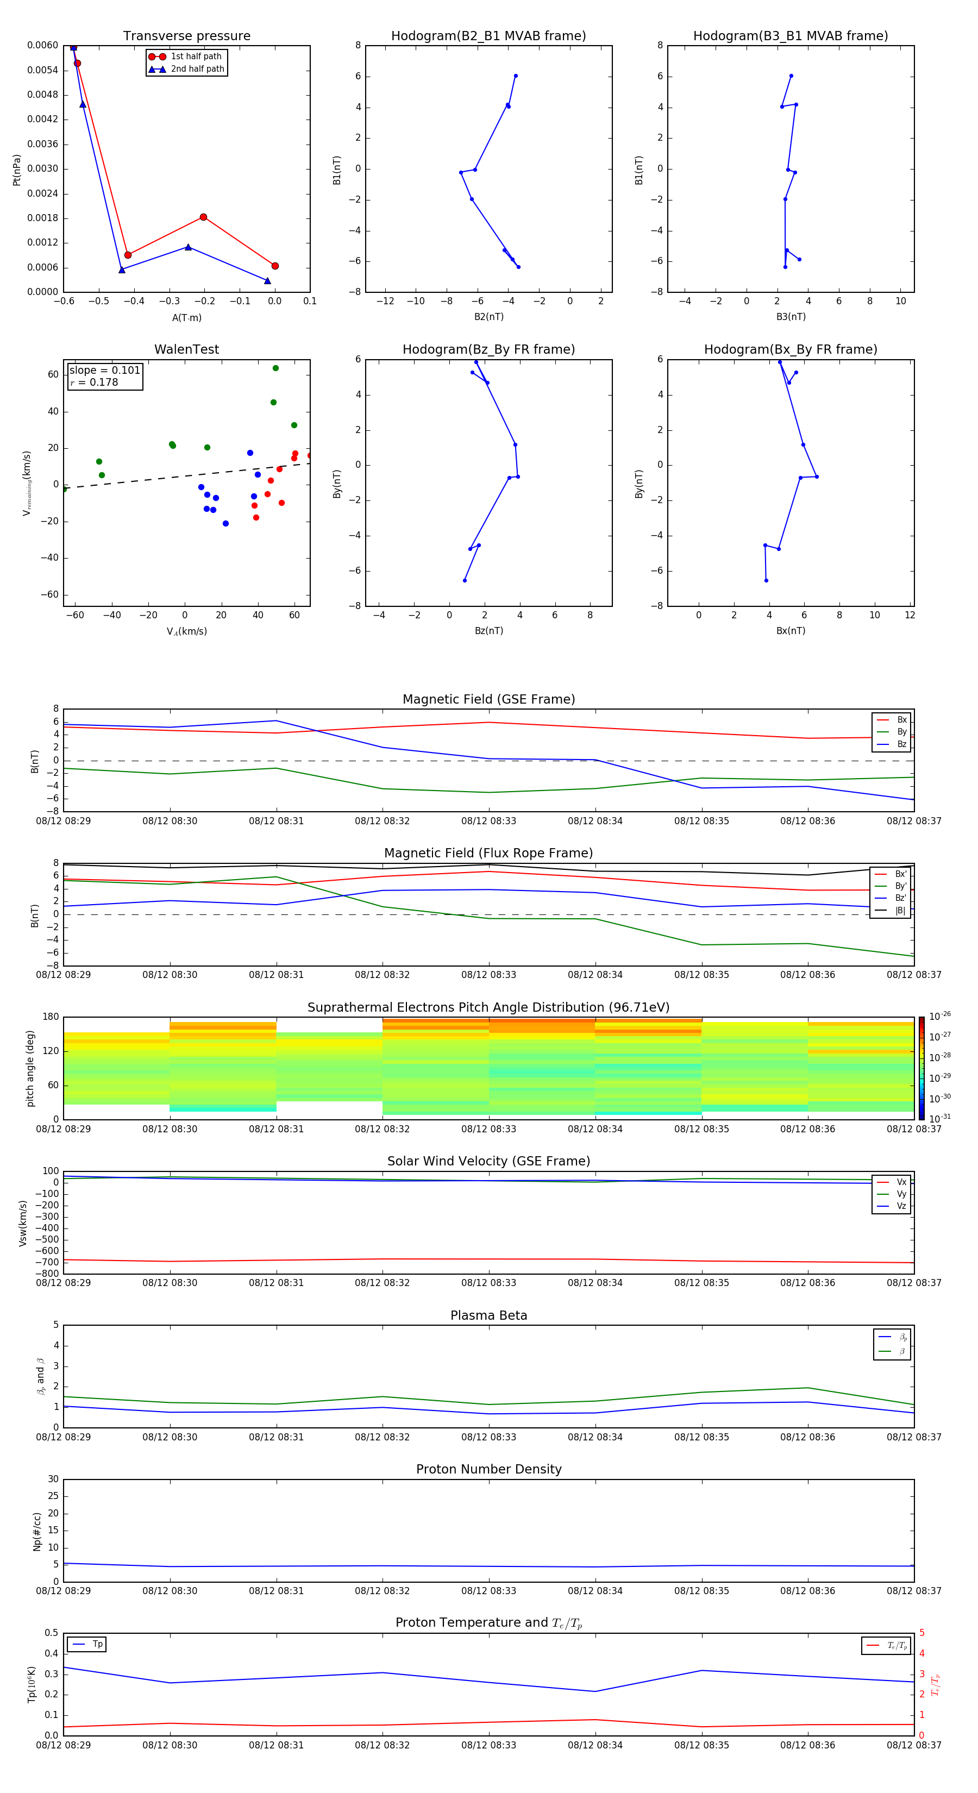Click the Suprathermal Electrons Pitch Angle title
The image size is (978, 1793).
(x=488, y=1008)
